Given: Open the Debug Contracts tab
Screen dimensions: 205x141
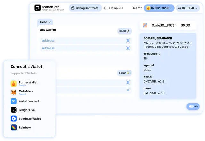Looking at the screenshot, I should (x=85, y=8).
